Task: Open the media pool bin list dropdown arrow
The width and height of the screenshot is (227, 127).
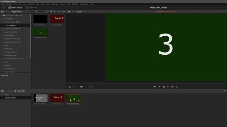Action: coord(5,91)
